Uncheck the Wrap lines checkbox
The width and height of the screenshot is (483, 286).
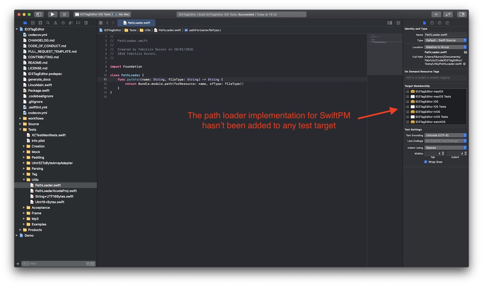pos(426,162)
